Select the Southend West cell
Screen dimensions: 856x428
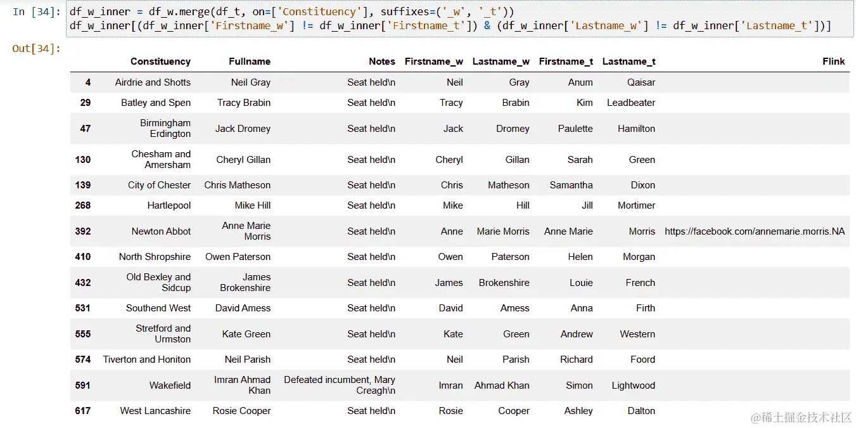pyautogui.click(x=158, y=308)
